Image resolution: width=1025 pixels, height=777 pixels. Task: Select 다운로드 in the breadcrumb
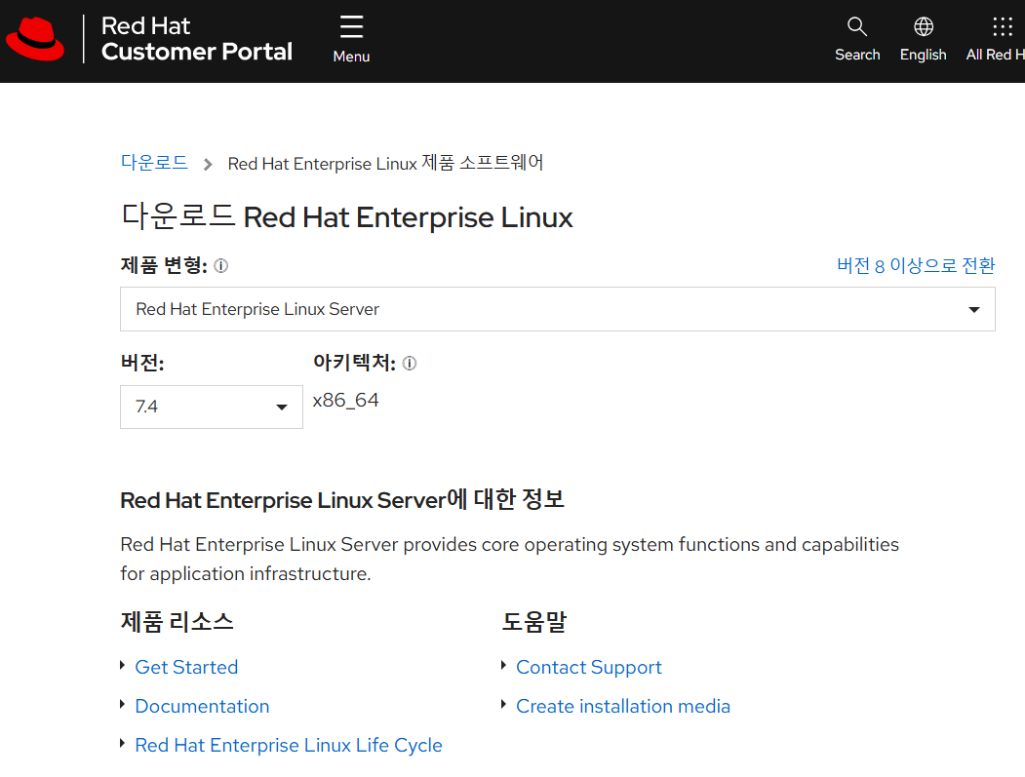click(x=154, y=163)
